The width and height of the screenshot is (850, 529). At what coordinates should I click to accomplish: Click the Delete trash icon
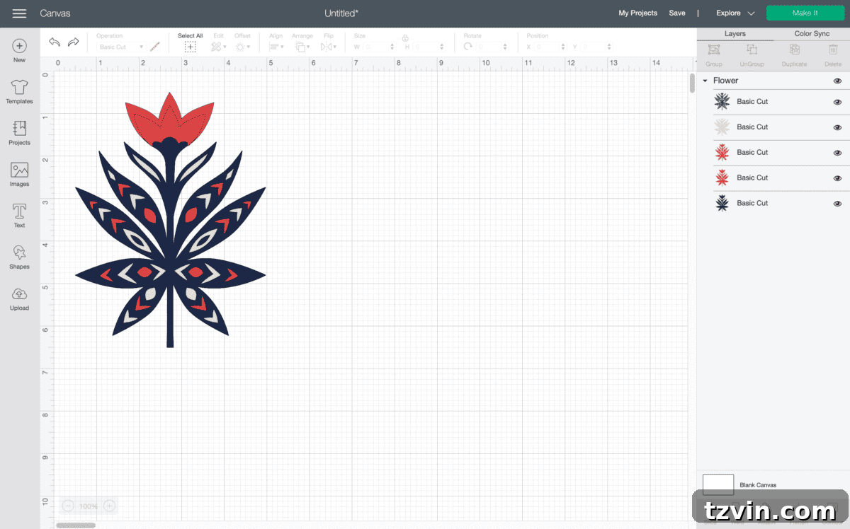click(x=833, y=50)
